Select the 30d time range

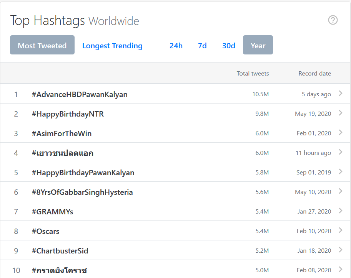point(228,46)
